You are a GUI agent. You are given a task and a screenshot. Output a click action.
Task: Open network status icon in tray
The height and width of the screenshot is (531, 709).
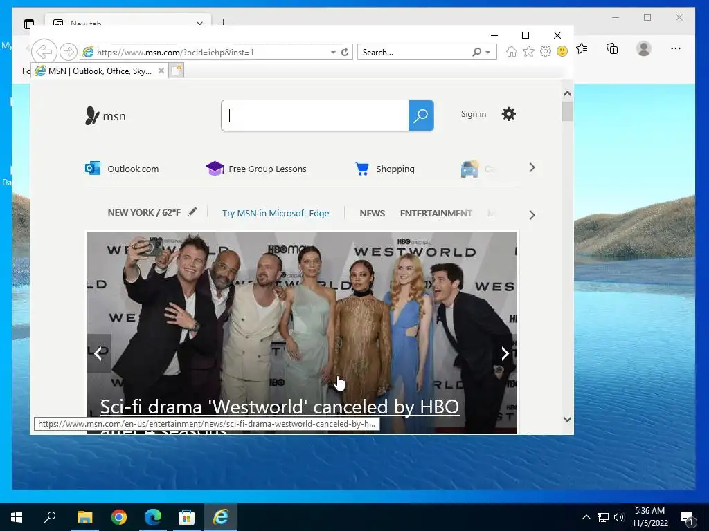click(x=603, y=517)
